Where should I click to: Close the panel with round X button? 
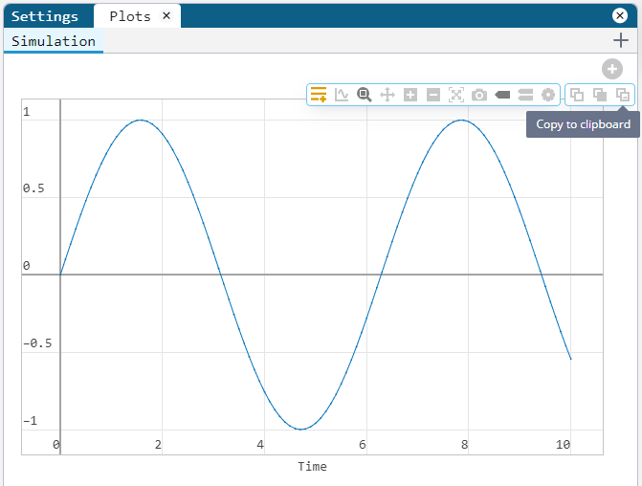point(620,15)
